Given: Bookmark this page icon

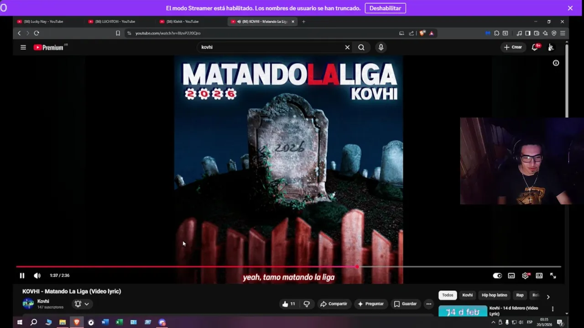Looking at the screenshot, I should pyautogui.click(x=118, y=33).
